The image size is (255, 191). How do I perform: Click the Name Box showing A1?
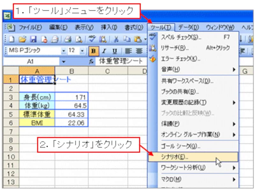[31, 62]
